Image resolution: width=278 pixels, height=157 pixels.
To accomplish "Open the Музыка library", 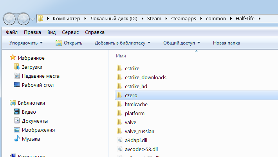I will point(31,139).
